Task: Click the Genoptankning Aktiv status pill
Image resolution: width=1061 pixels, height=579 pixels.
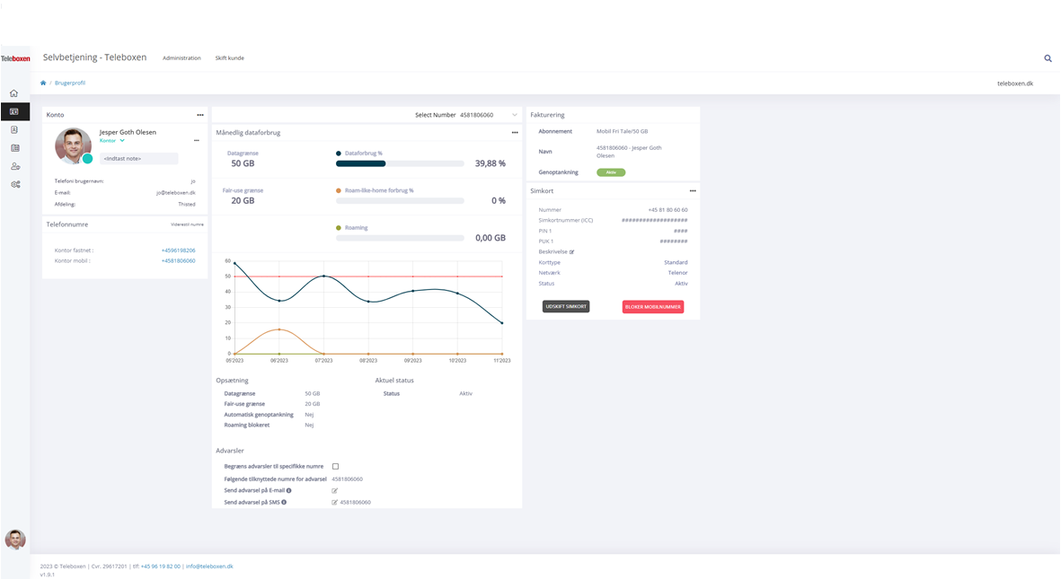Action: (610, 172)
